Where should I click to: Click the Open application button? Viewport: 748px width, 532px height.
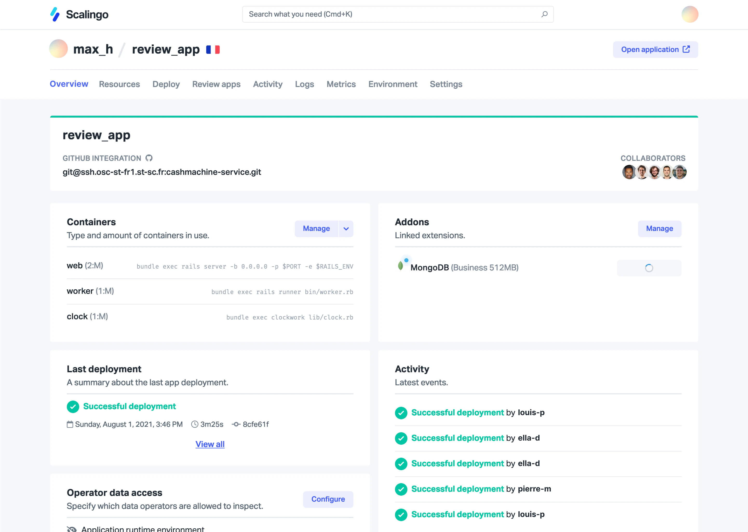click(655, 49)
